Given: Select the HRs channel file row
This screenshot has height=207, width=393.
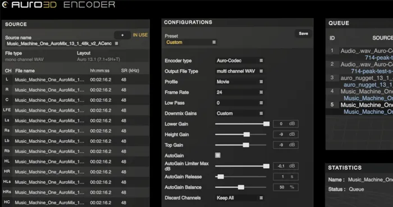Looking at the screenshot, I should coord(76,192).
